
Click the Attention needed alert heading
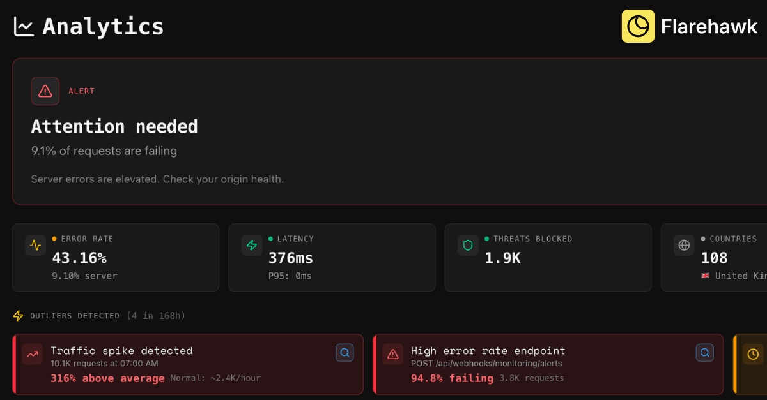pos(114,126)
